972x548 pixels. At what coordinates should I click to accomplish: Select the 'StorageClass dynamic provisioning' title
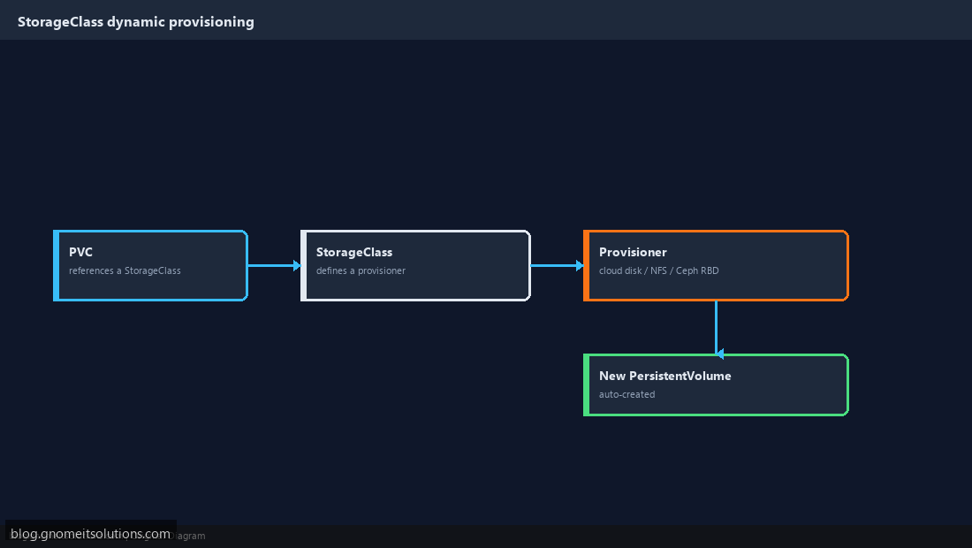click(x=136, y=22)
